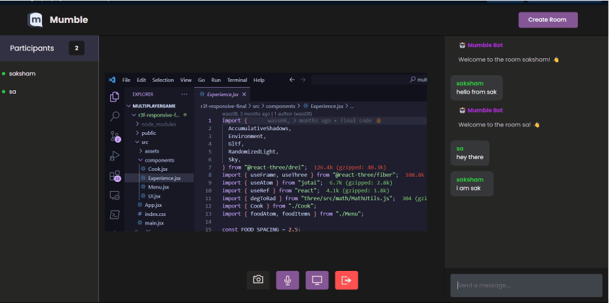This screenshot has height=303, width=610.
Task: Open the VS Code Search icon
Action: (115, 116)
